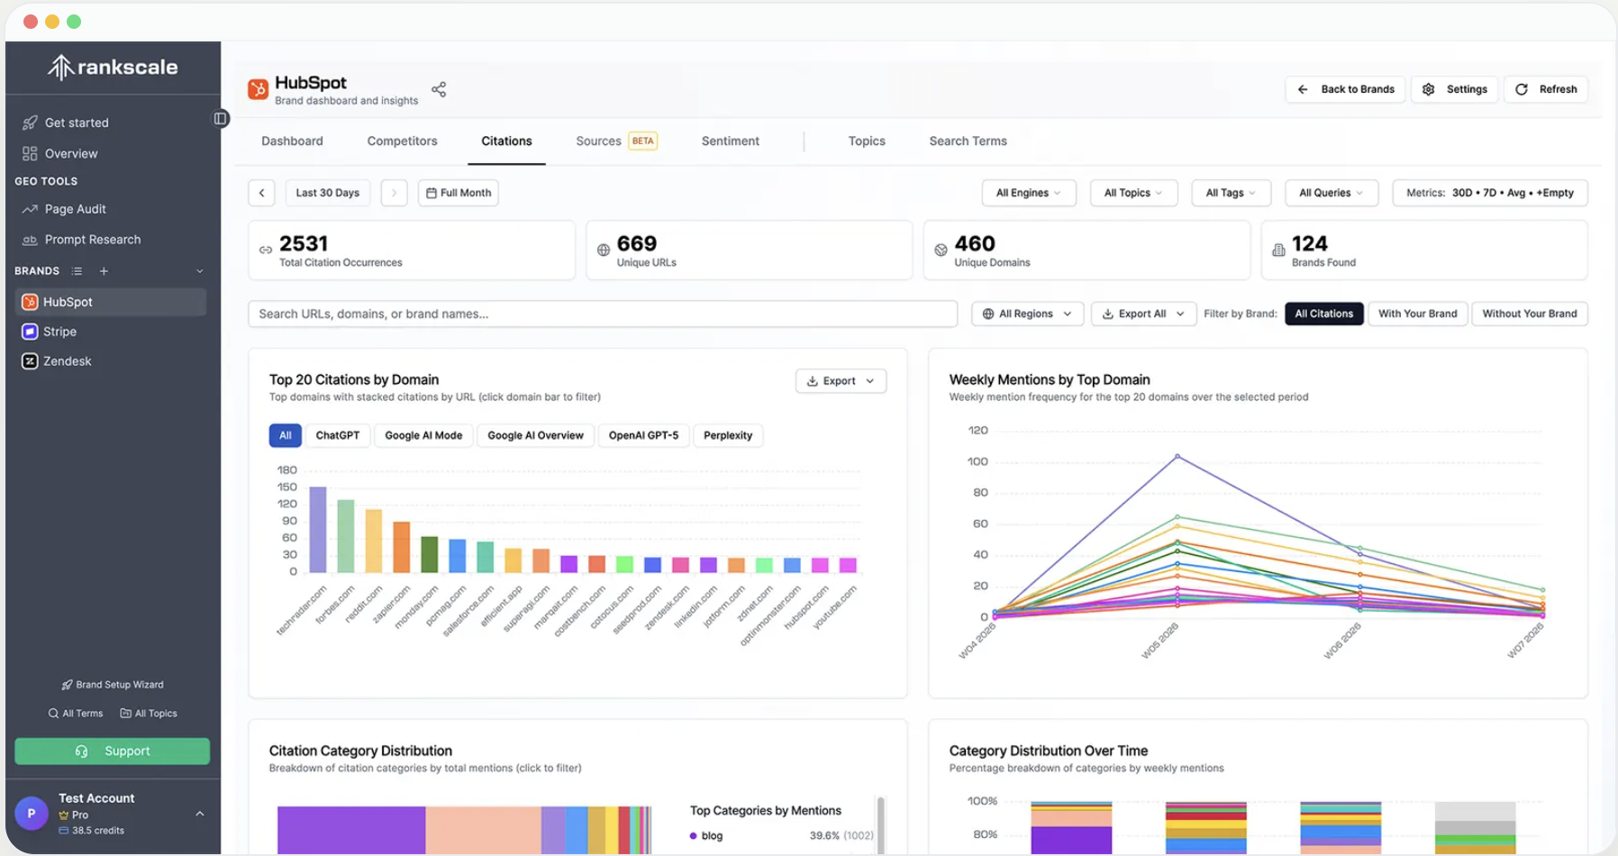Viewport: 1618px width, 856px height.
Task: Filter to With Your Brand
Action: click(1417, 314)
